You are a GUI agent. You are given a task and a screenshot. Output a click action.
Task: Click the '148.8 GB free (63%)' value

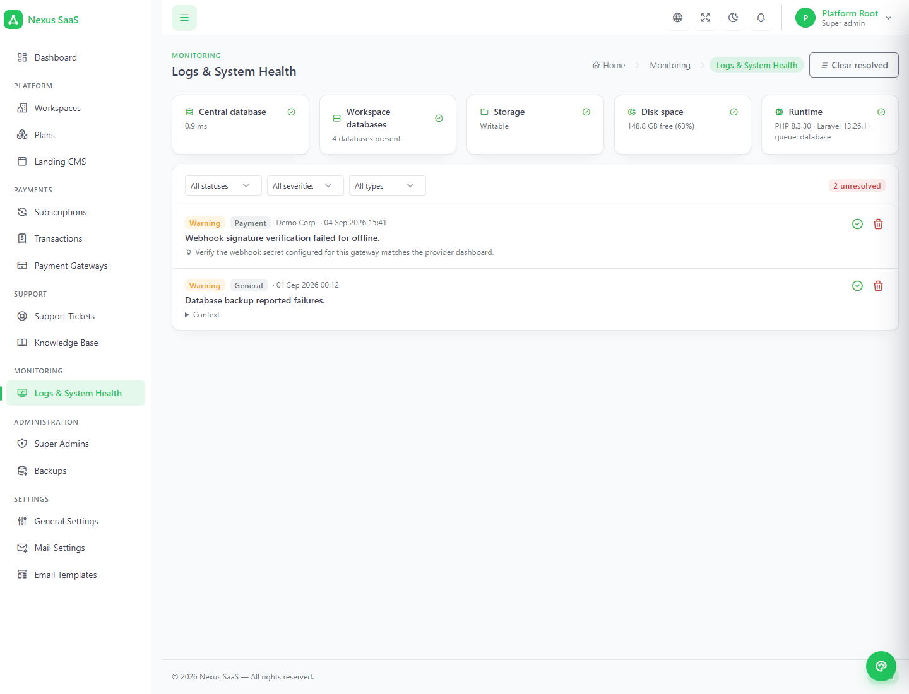661,126
